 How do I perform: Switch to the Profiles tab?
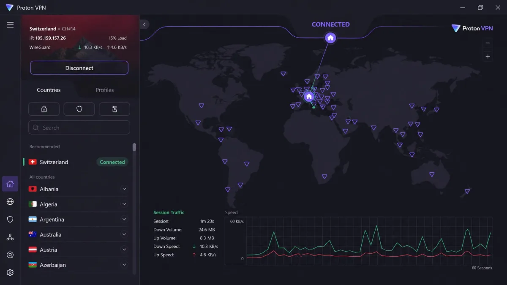[105, 90]
